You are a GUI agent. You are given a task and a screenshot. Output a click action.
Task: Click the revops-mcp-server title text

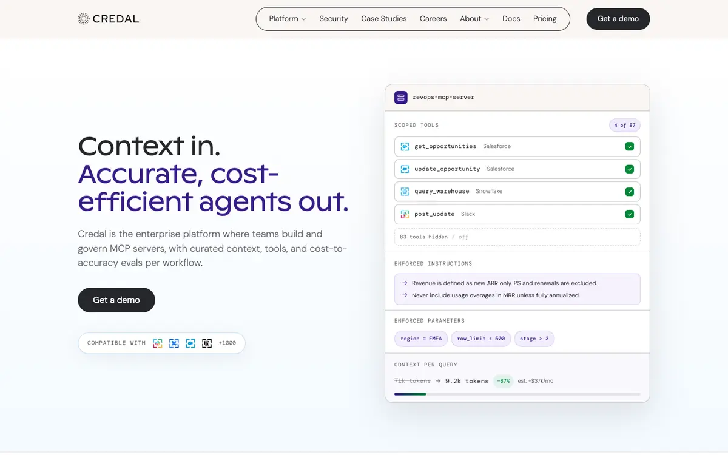(x=443, y=97)
